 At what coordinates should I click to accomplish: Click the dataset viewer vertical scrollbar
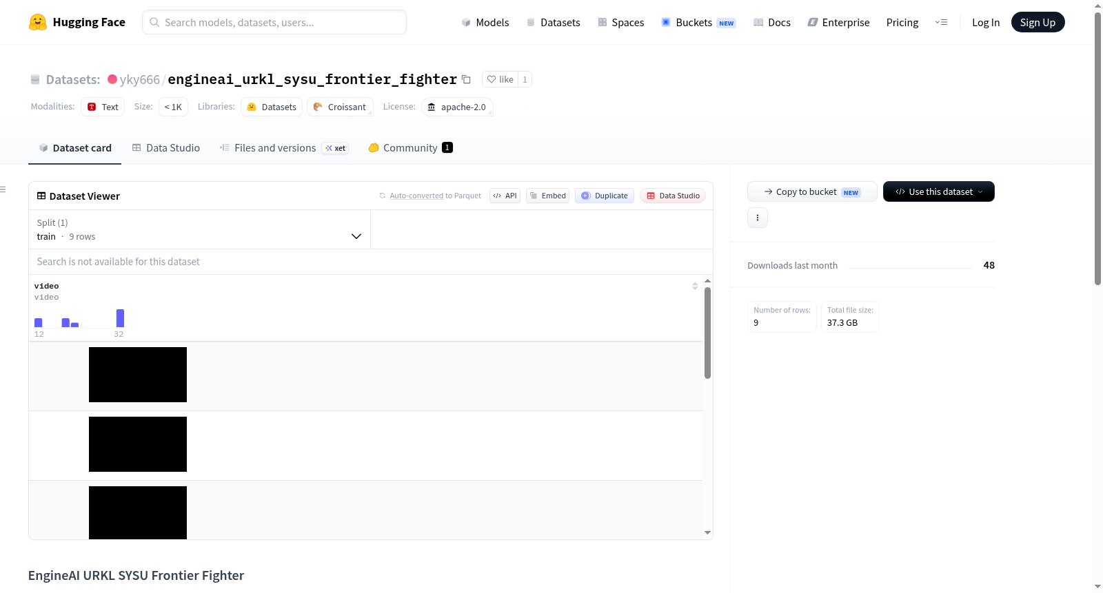(707, 333)
